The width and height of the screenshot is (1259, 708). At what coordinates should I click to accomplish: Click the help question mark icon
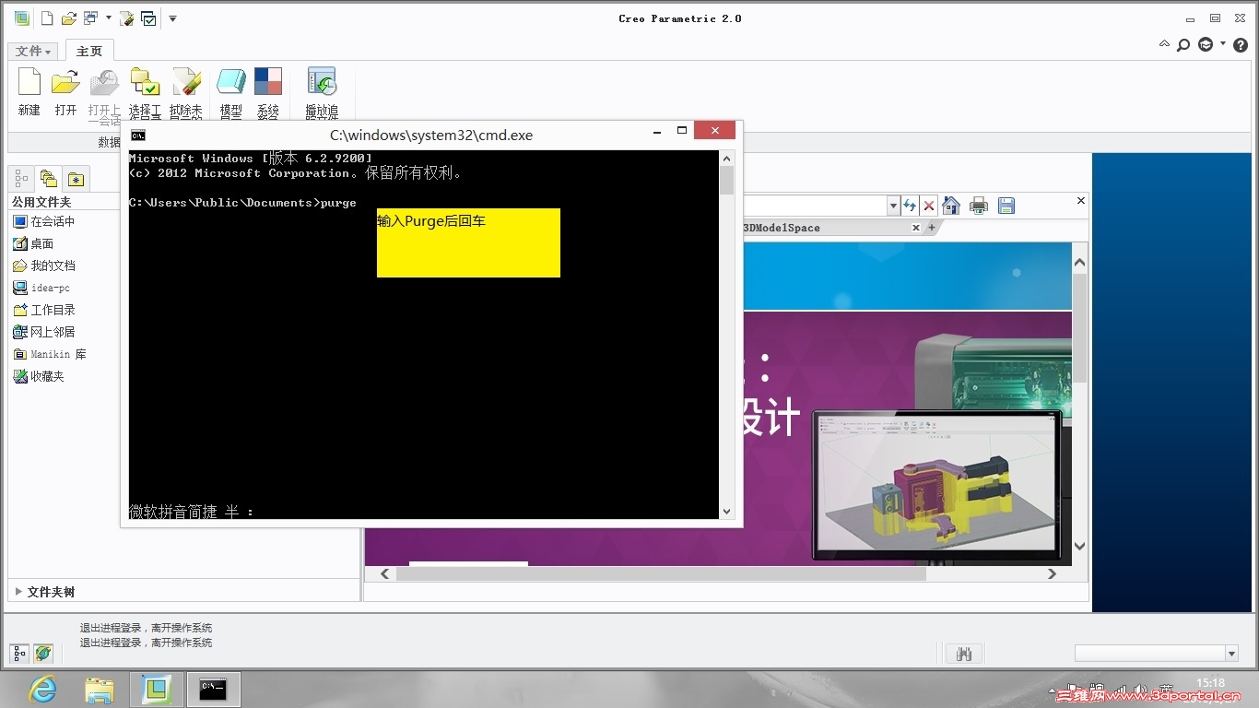coord(1241,44)
